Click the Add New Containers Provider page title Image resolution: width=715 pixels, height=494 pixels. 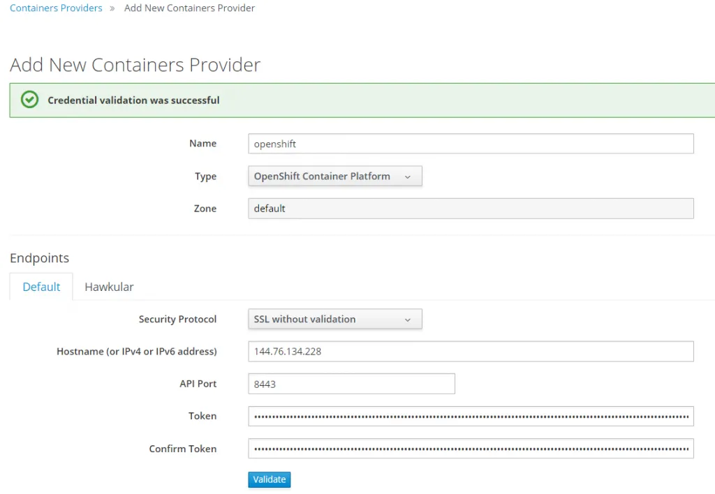tap(135, 65)
